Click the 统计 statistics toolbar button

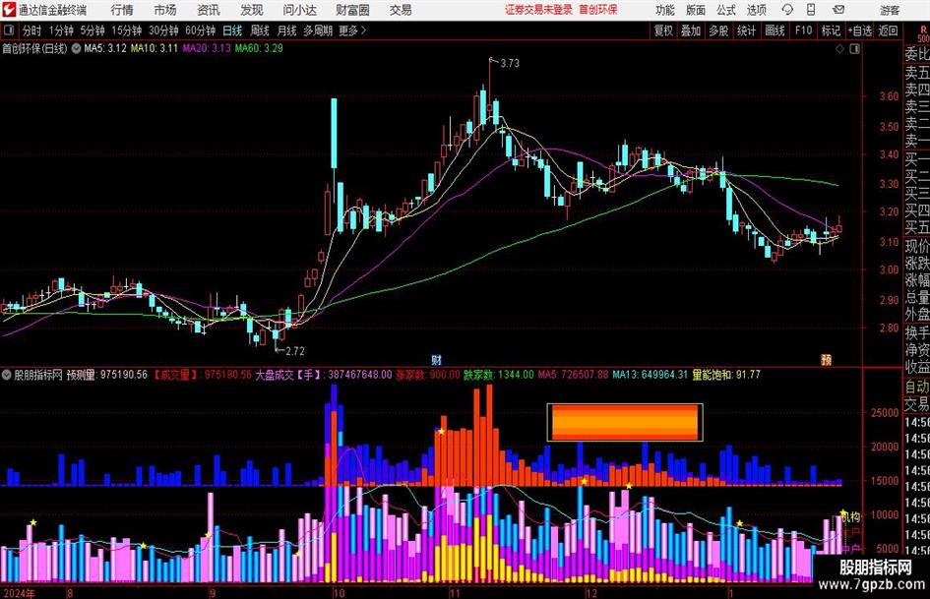click(x=746, y=30)
